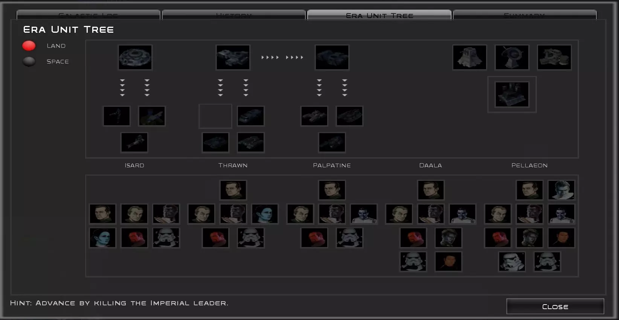
Task: Click the Pellaeon era label
Action: [529, 165]
